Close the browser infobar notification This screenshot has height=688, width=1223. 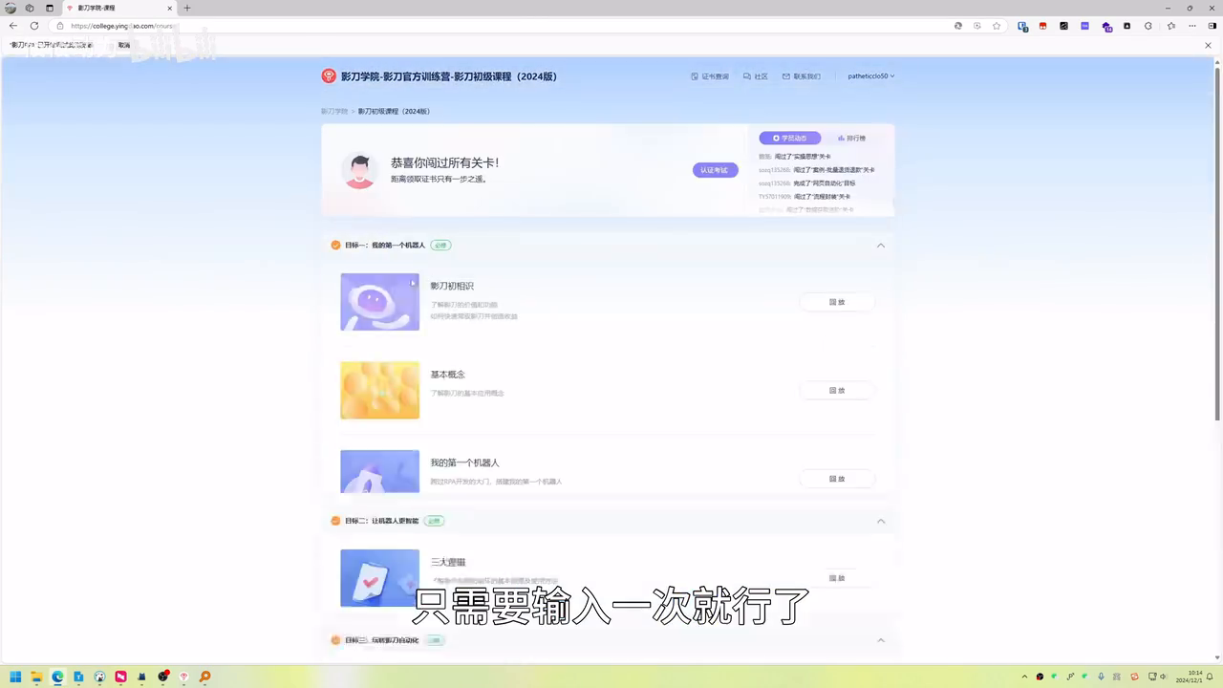tap(1208, 45)
